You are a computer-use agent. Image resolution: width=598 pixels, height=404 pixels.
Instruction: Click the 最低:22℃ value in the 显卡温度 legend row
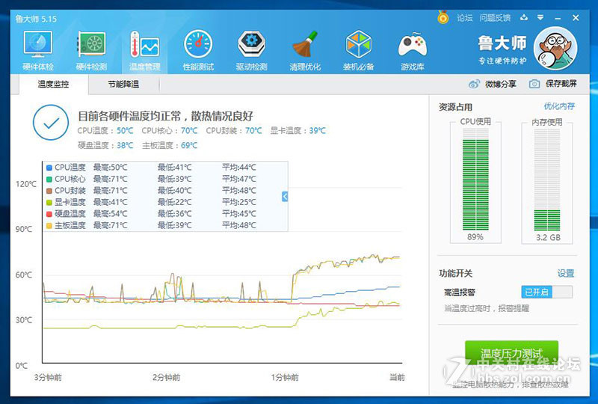click(175, 202)
